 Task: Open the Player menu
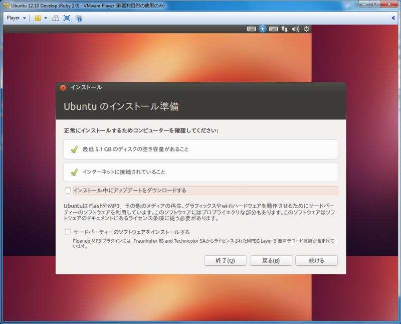[x=16, y=18]
